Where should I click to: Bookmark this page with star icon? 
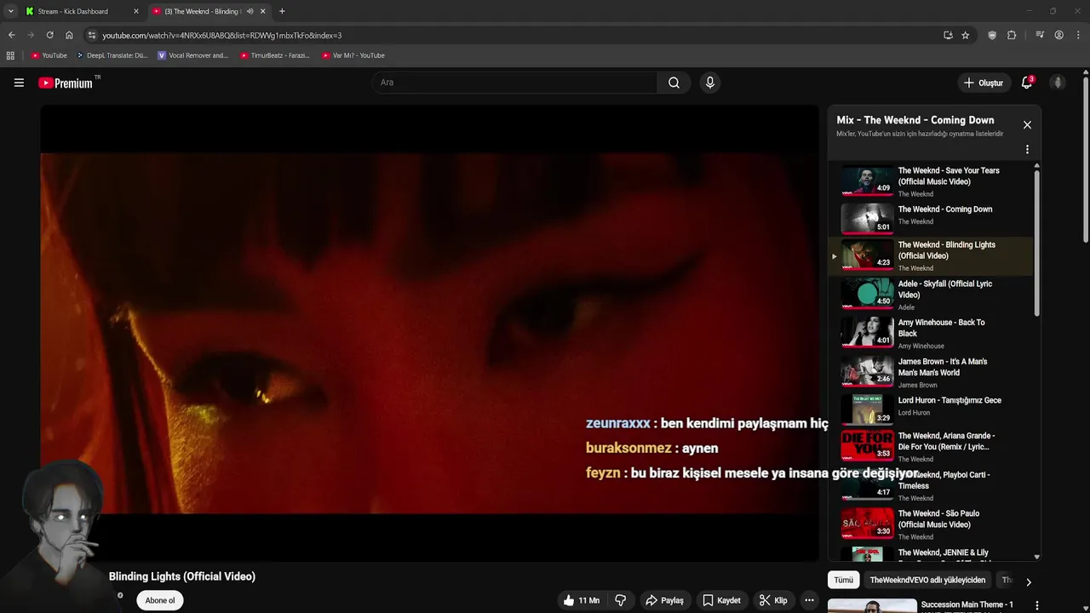[x=965, y=35]
